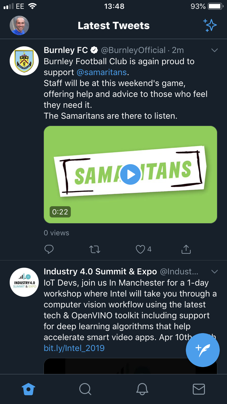
Task: Play the Samaritans video
Action: click(130, 174)
